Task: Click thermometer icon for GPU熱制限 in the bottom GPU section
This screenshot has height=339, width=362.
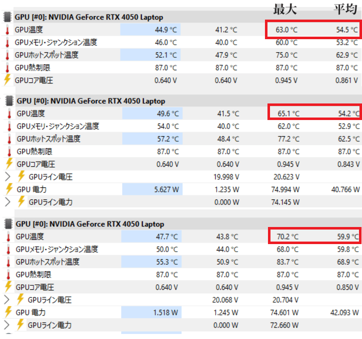Action: pos(8,274)
